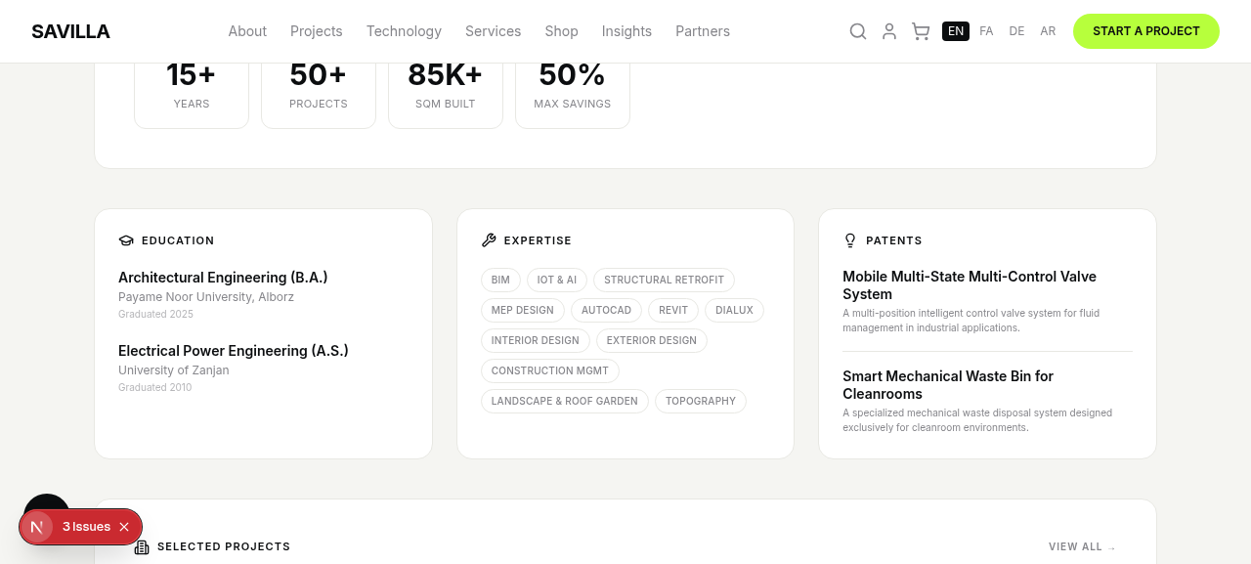Screen dimensions: 1251x564
Task: Click the Electrical Power Engineering (A.S.) entry
Action: 234,351
